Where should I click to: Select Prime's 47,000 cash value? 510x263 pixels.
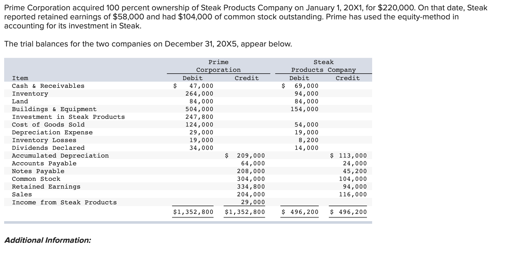(x=201, y=86)
